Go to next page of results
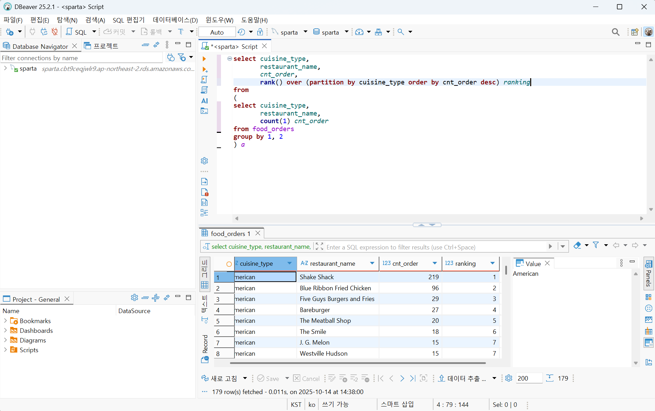 click(402, 378)
